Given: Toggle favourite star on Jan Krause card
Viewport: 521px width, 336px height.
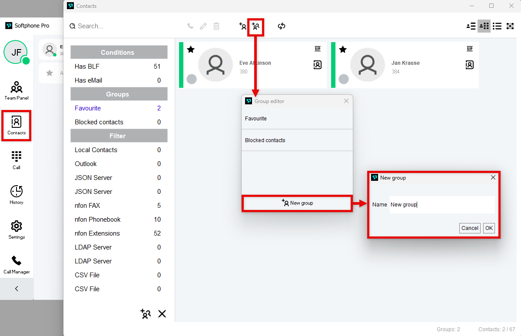Looking at the screenshot, I should (x=343, y=50).
